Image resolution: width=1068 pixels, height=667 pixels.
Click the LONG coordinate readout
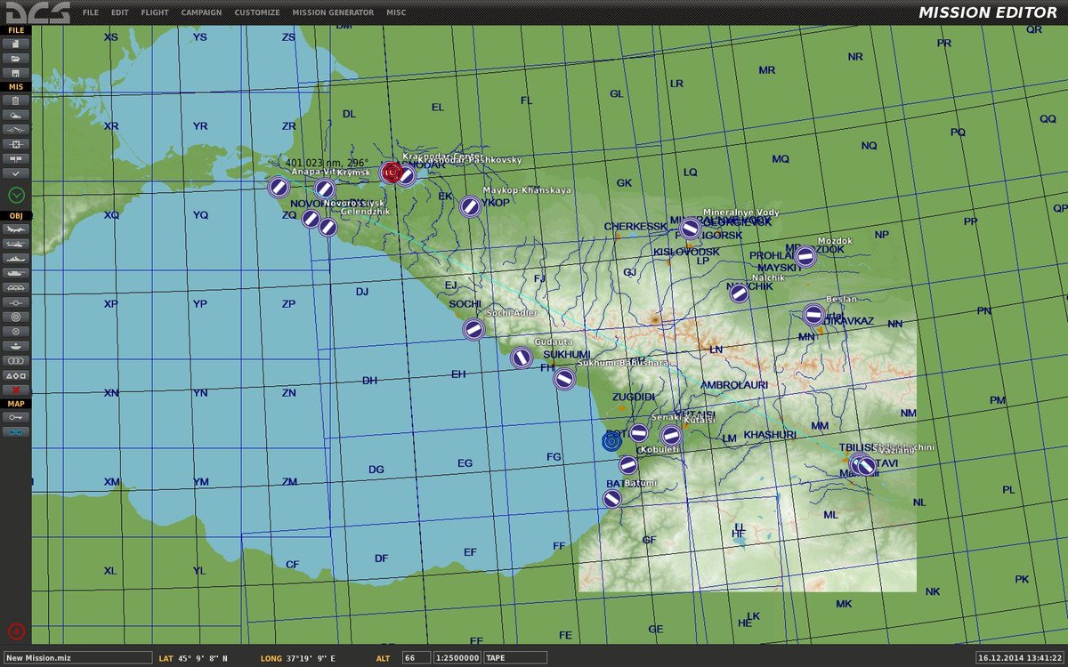(298, 658)
